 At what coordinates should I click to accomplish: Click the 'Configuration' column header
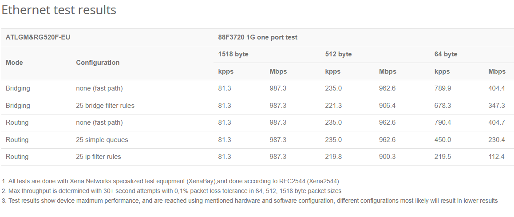[98, 63]
